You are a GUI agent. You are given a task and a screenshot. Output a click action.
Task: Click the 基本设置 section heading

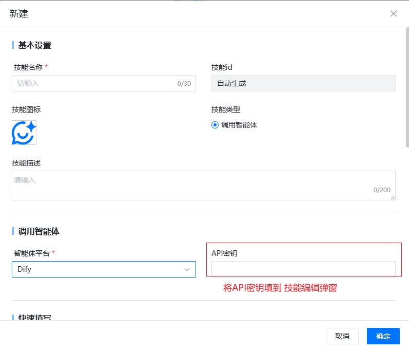pyautogui.click(x=35, y=45)
